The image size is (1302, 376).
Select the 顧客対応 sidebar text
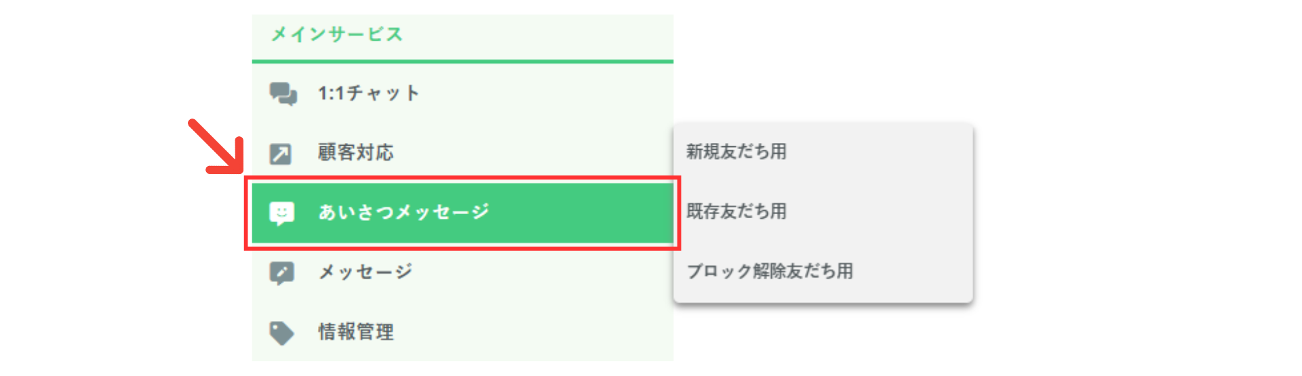[x=355, y=152]
